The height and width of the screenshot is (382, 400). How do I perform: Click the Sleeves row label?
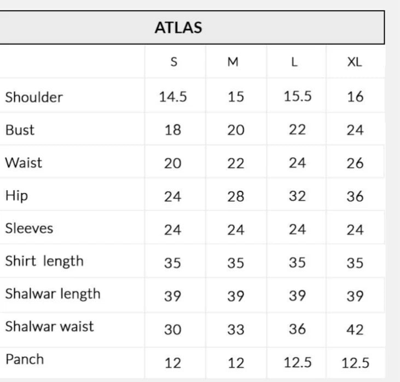click(x=29, y=228)
